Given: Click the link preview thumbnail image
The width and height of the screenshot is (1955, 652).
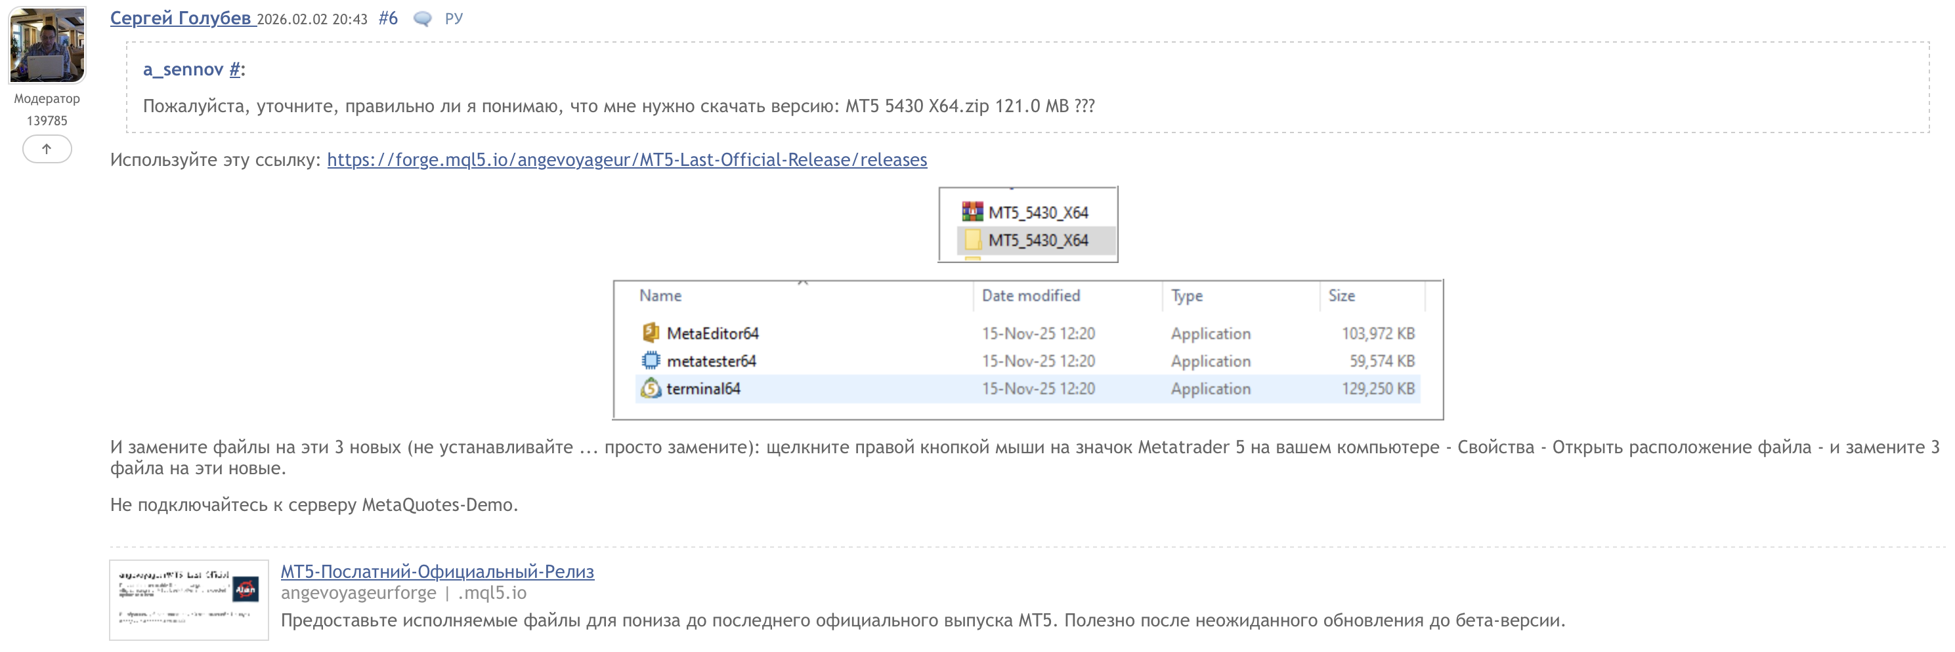Looking at the screenshot, I should point(189,600).
